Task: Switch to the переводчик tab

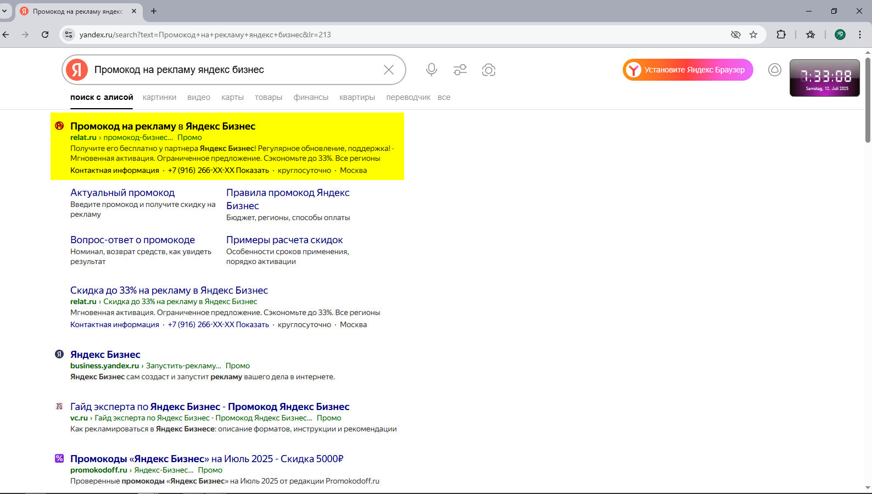Action: 408,97
